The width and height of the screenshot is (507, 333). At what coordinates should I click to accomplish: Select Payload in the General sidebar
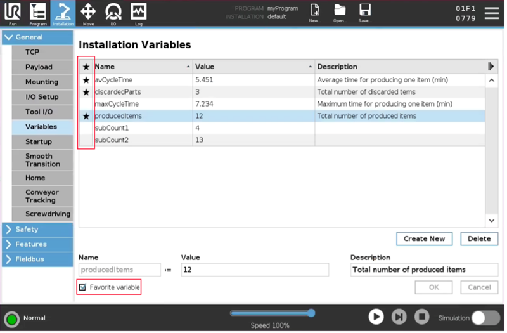[x=39, y=67]
